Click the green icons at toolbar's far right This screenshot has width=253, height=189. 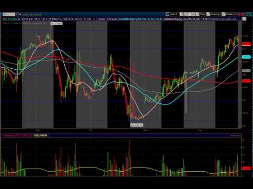[x=249, y=14]
